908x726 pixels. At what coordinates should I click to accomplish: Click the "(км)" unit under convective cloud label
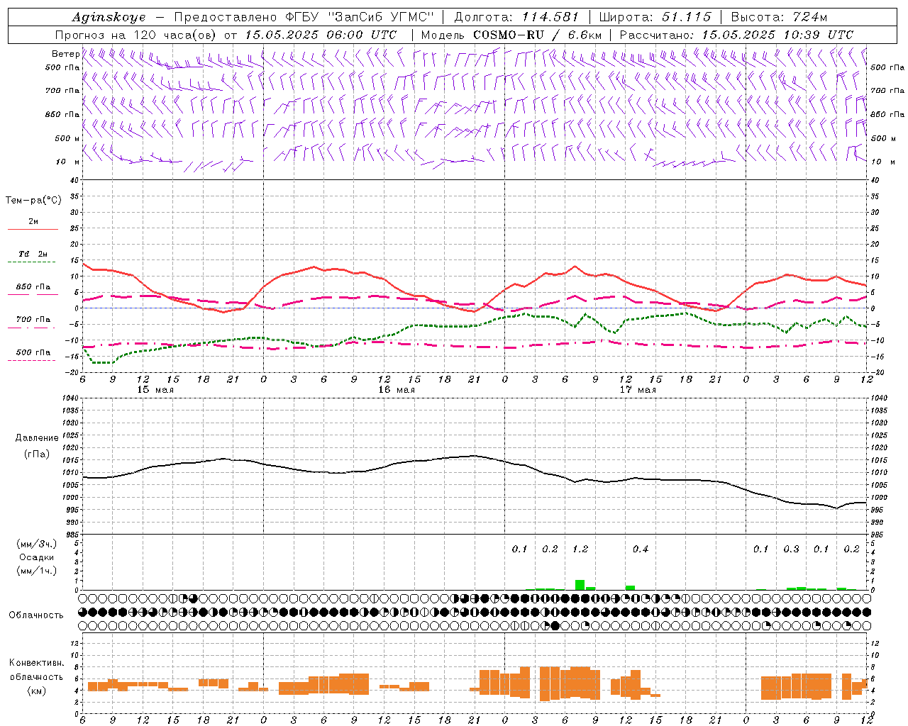pos(36,691)
